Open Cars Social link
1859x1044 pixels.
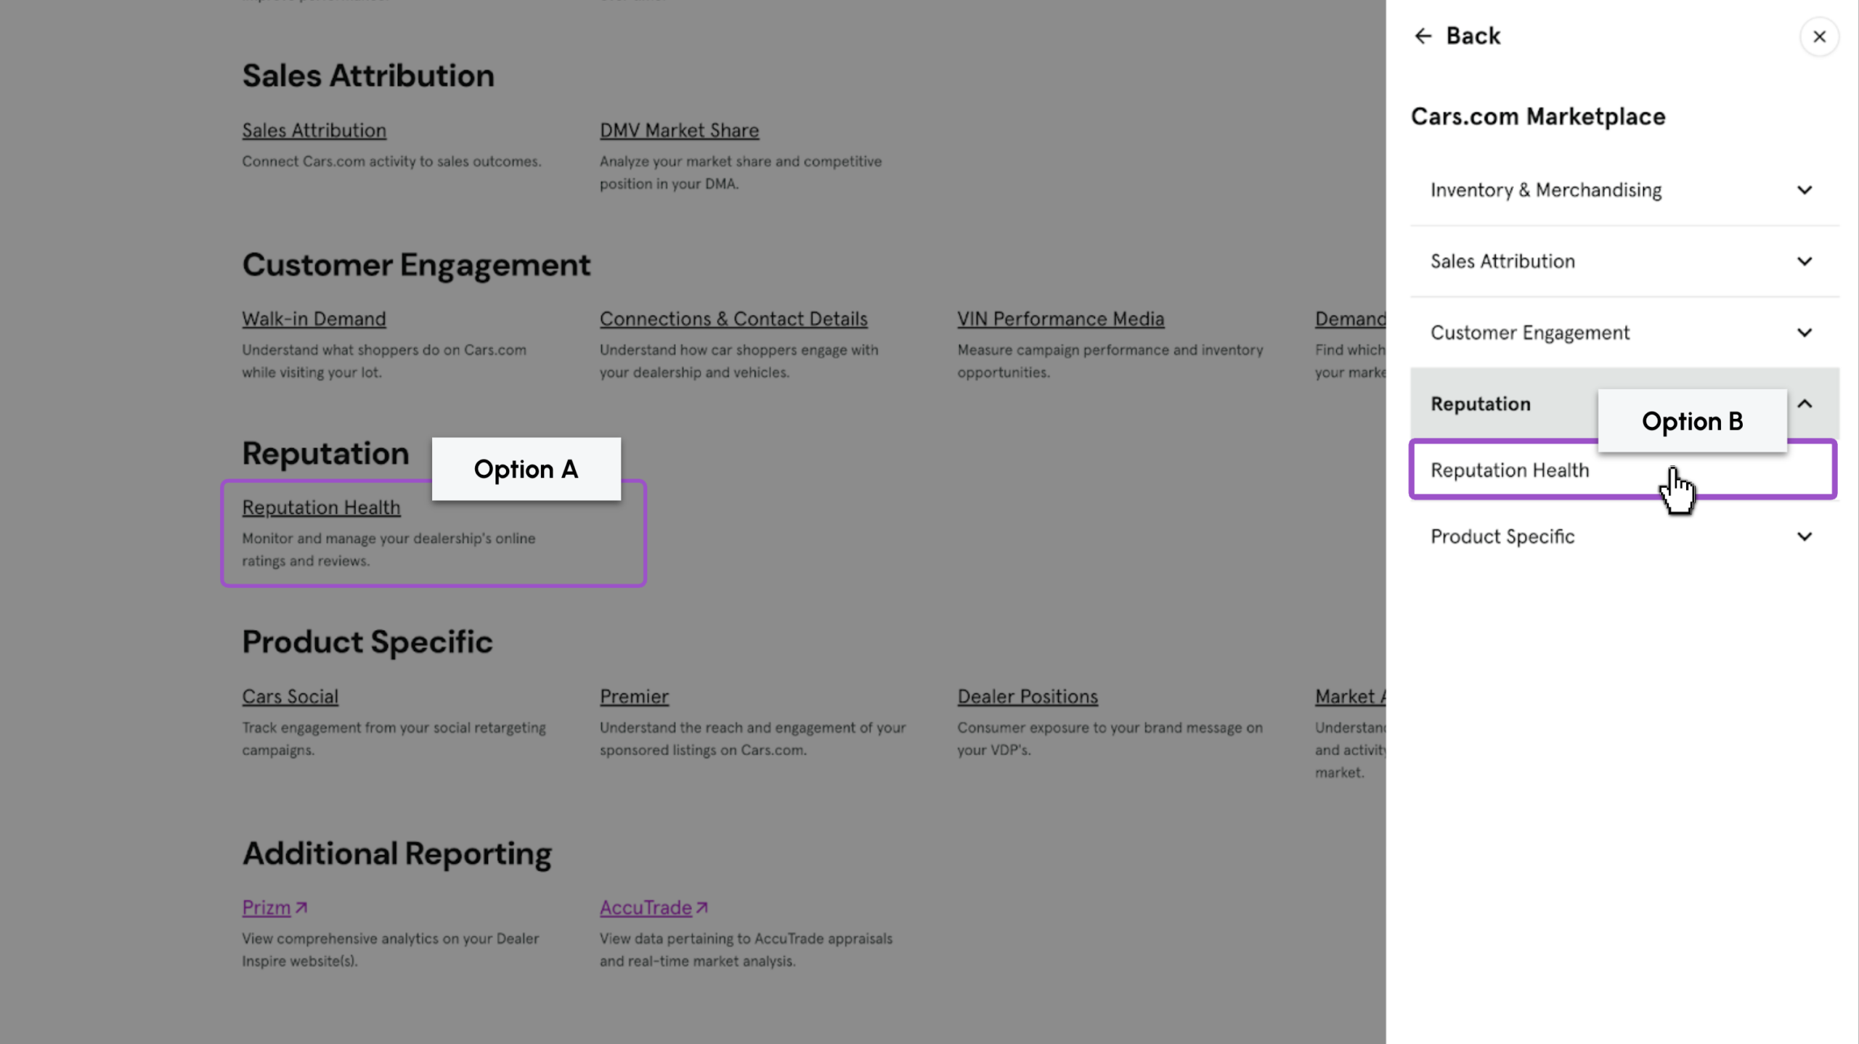(x=290, y=697)
